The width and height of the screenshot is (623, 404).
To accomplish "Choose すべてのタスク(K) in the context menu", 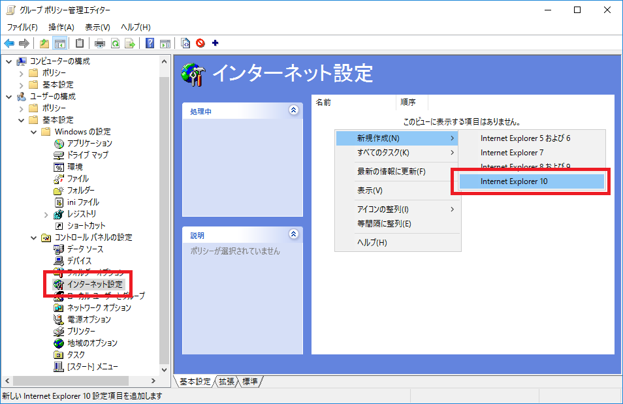I will (x=397, y=153).
